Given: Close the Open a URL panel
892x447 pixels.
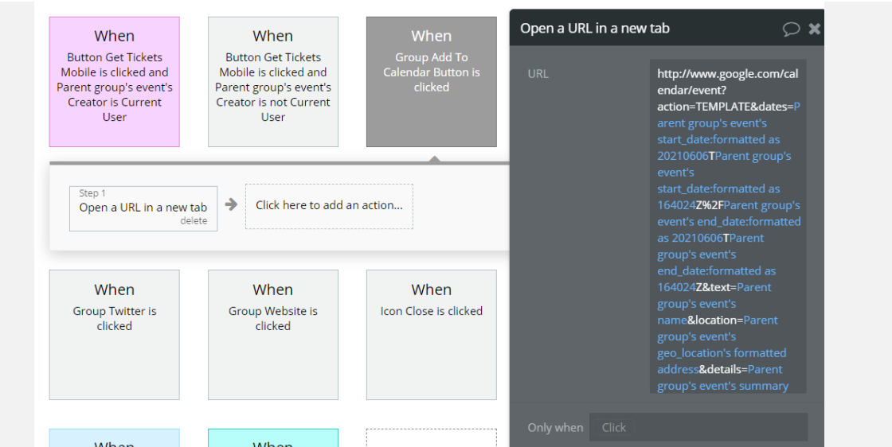Looking at the screenshot, I should coord(815,29).
